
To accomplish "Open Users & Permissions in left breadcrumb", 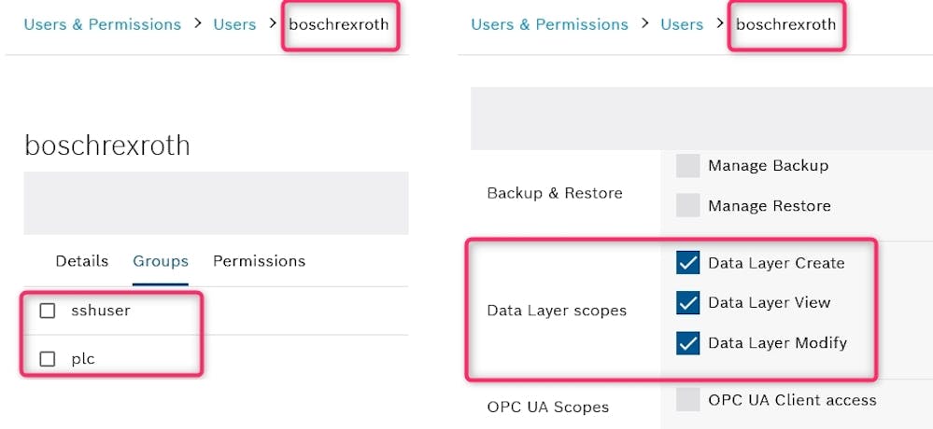I will (x=103, y=24).
